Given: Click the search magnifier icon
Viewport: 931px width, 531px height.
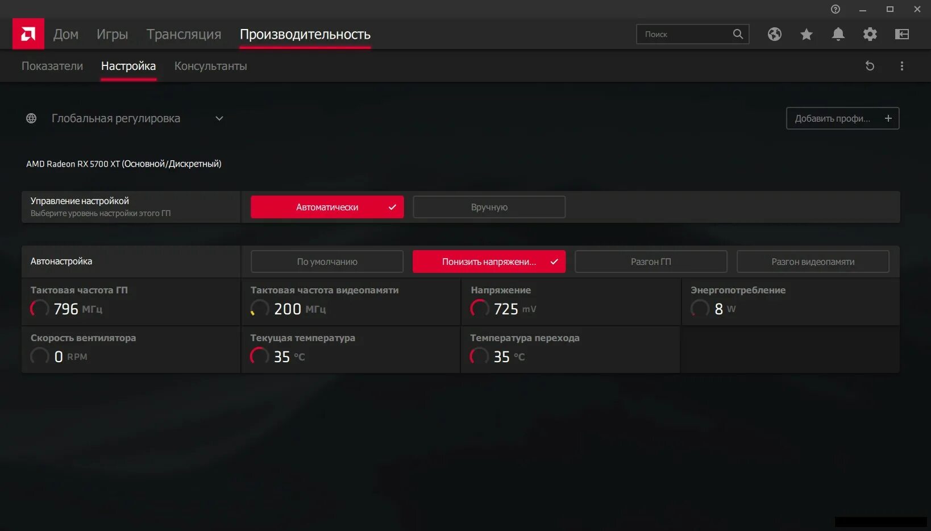Looking at the screenshot, I should pos(738,34).
